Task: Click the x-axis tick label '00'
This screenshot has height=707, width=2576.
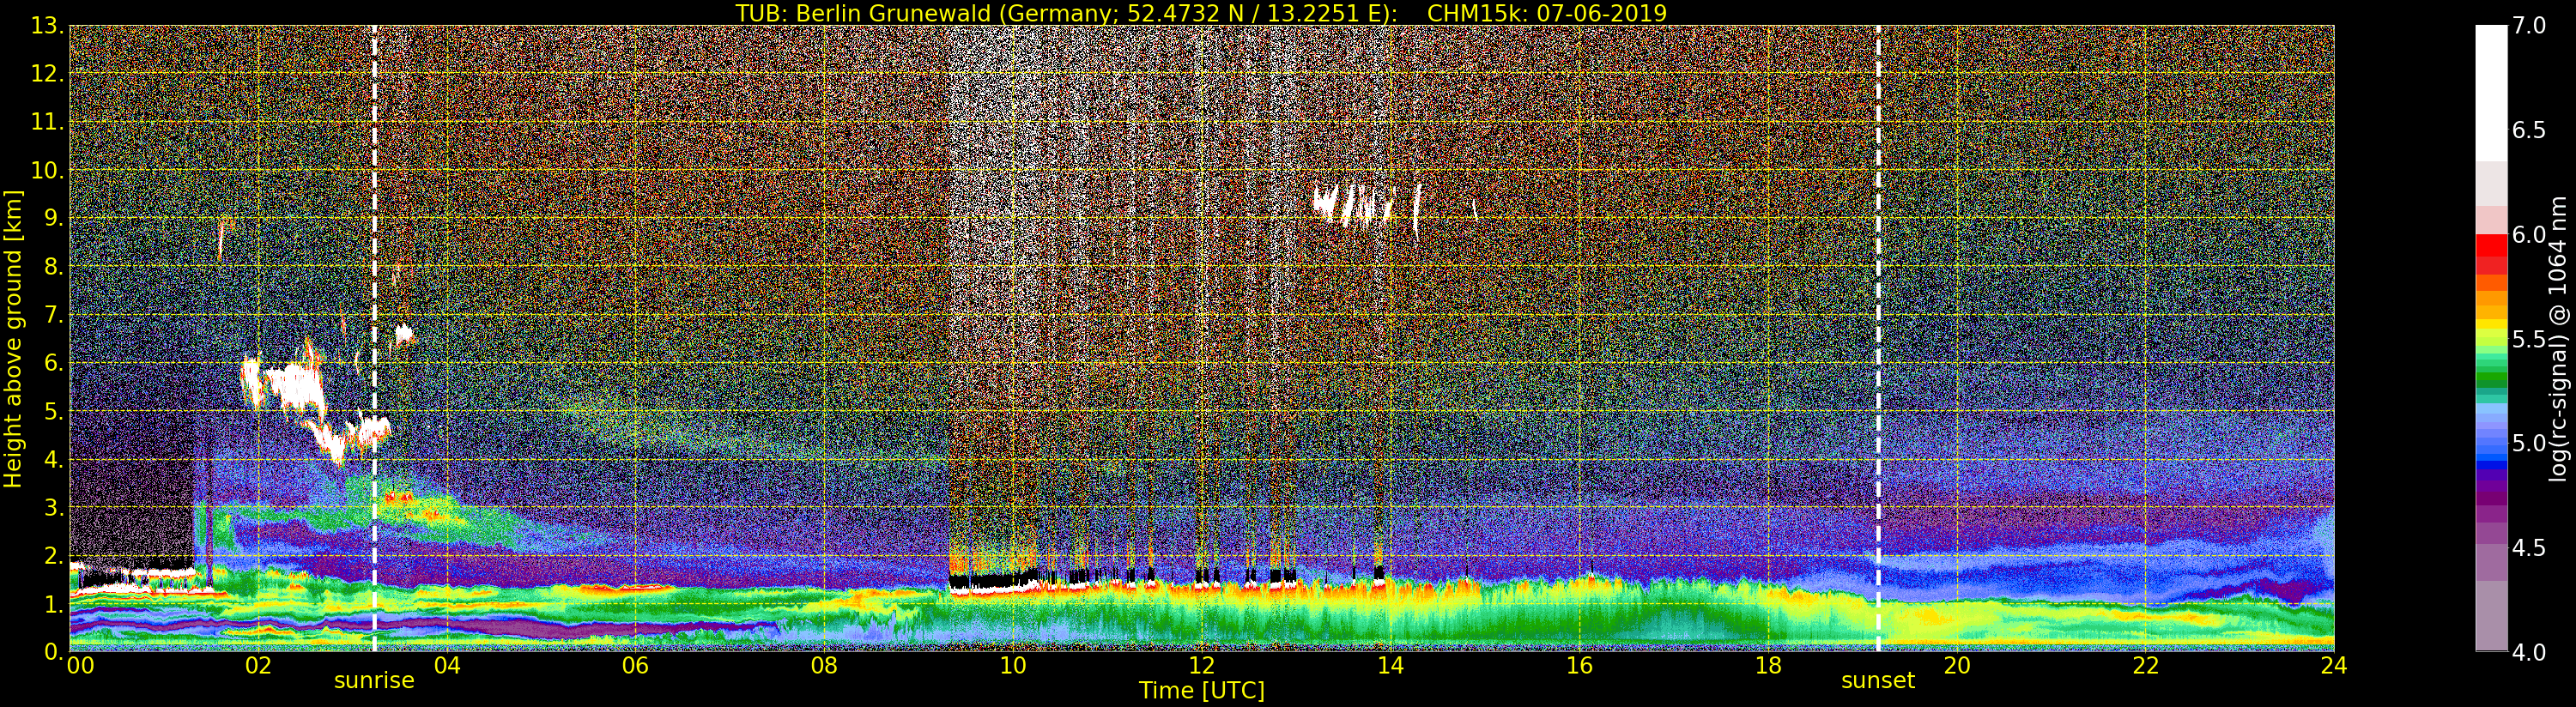Action: (x=80, y=666)
